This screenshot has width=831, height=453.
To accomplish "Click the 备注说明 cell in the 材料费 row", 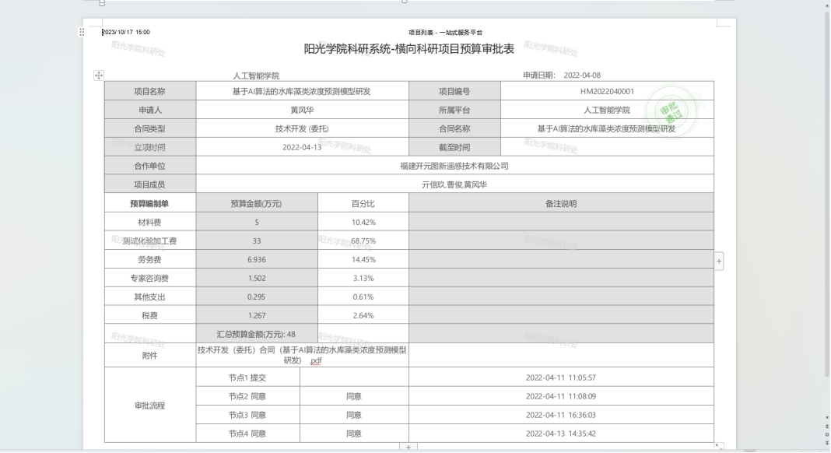I will 561,223.
